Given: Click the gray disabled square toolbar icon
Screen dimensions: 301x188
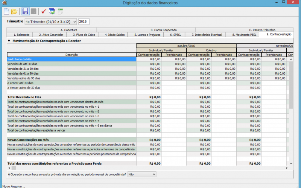Looking at the screenshot, I should coord(33,12).
